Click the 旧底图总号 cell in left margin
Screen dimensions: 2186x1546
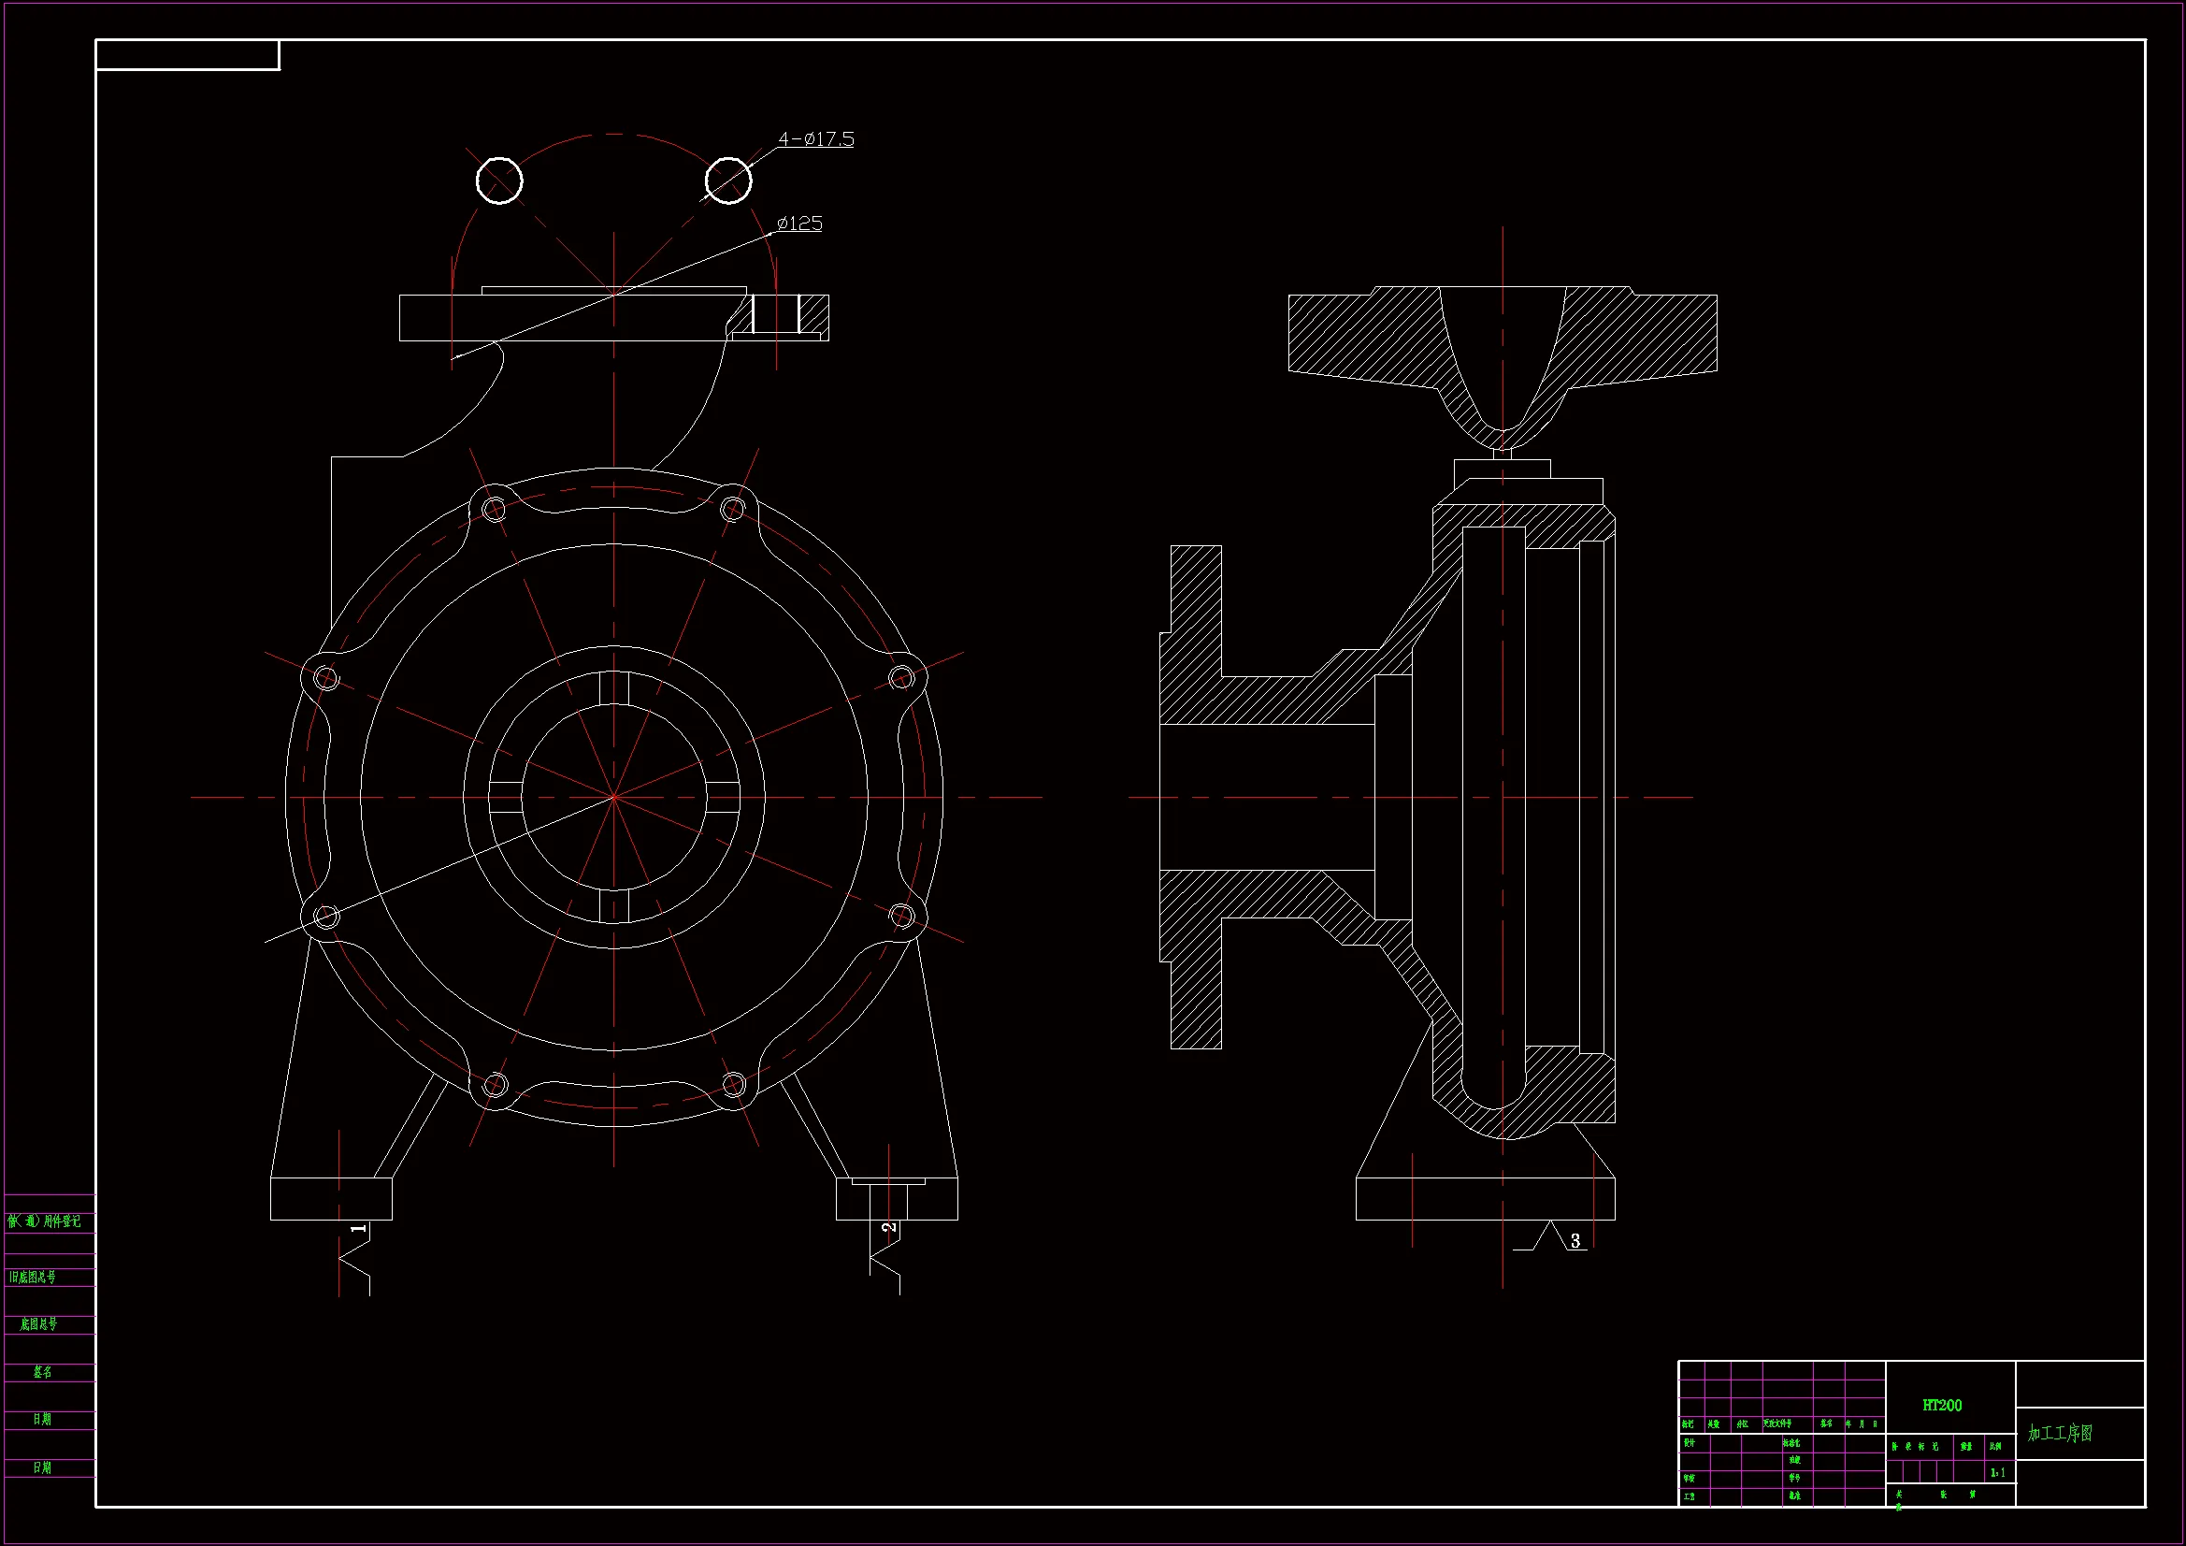tap(34, 1278)
